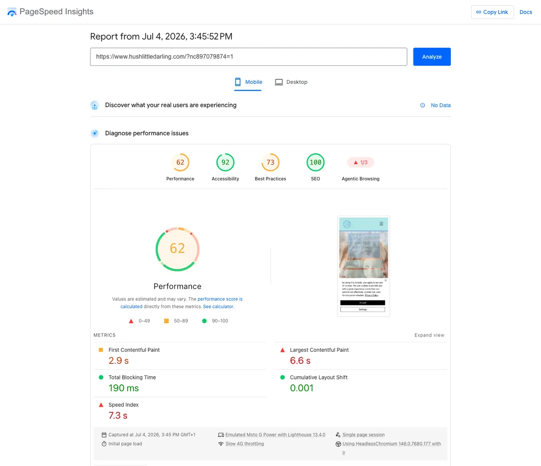
Task: Click the Total Blocking Time label
Action: (132, 377)
